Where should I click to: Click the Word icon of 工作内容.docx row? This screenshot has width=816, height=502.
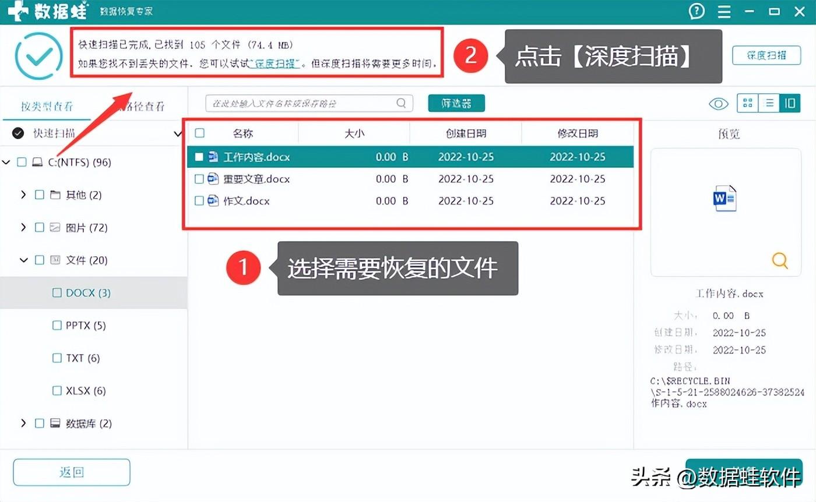click(213, 157)
